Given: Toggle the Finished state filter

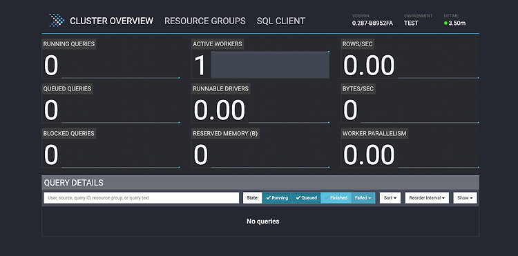Looking at the screenshot, I should click(x=336, y=198).
